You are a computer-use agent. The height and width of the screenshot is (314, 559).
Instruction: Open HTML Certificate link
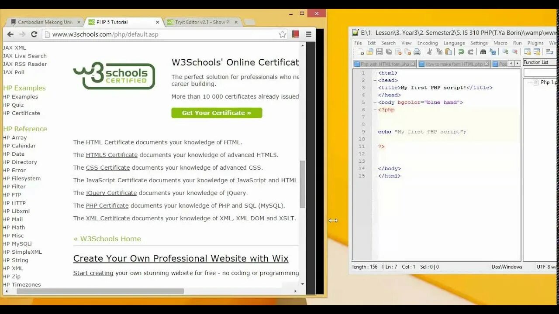tap(110, 142)
